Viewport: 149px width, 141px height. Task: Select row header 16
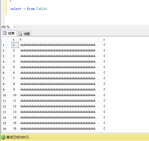[x=7, y=128]
